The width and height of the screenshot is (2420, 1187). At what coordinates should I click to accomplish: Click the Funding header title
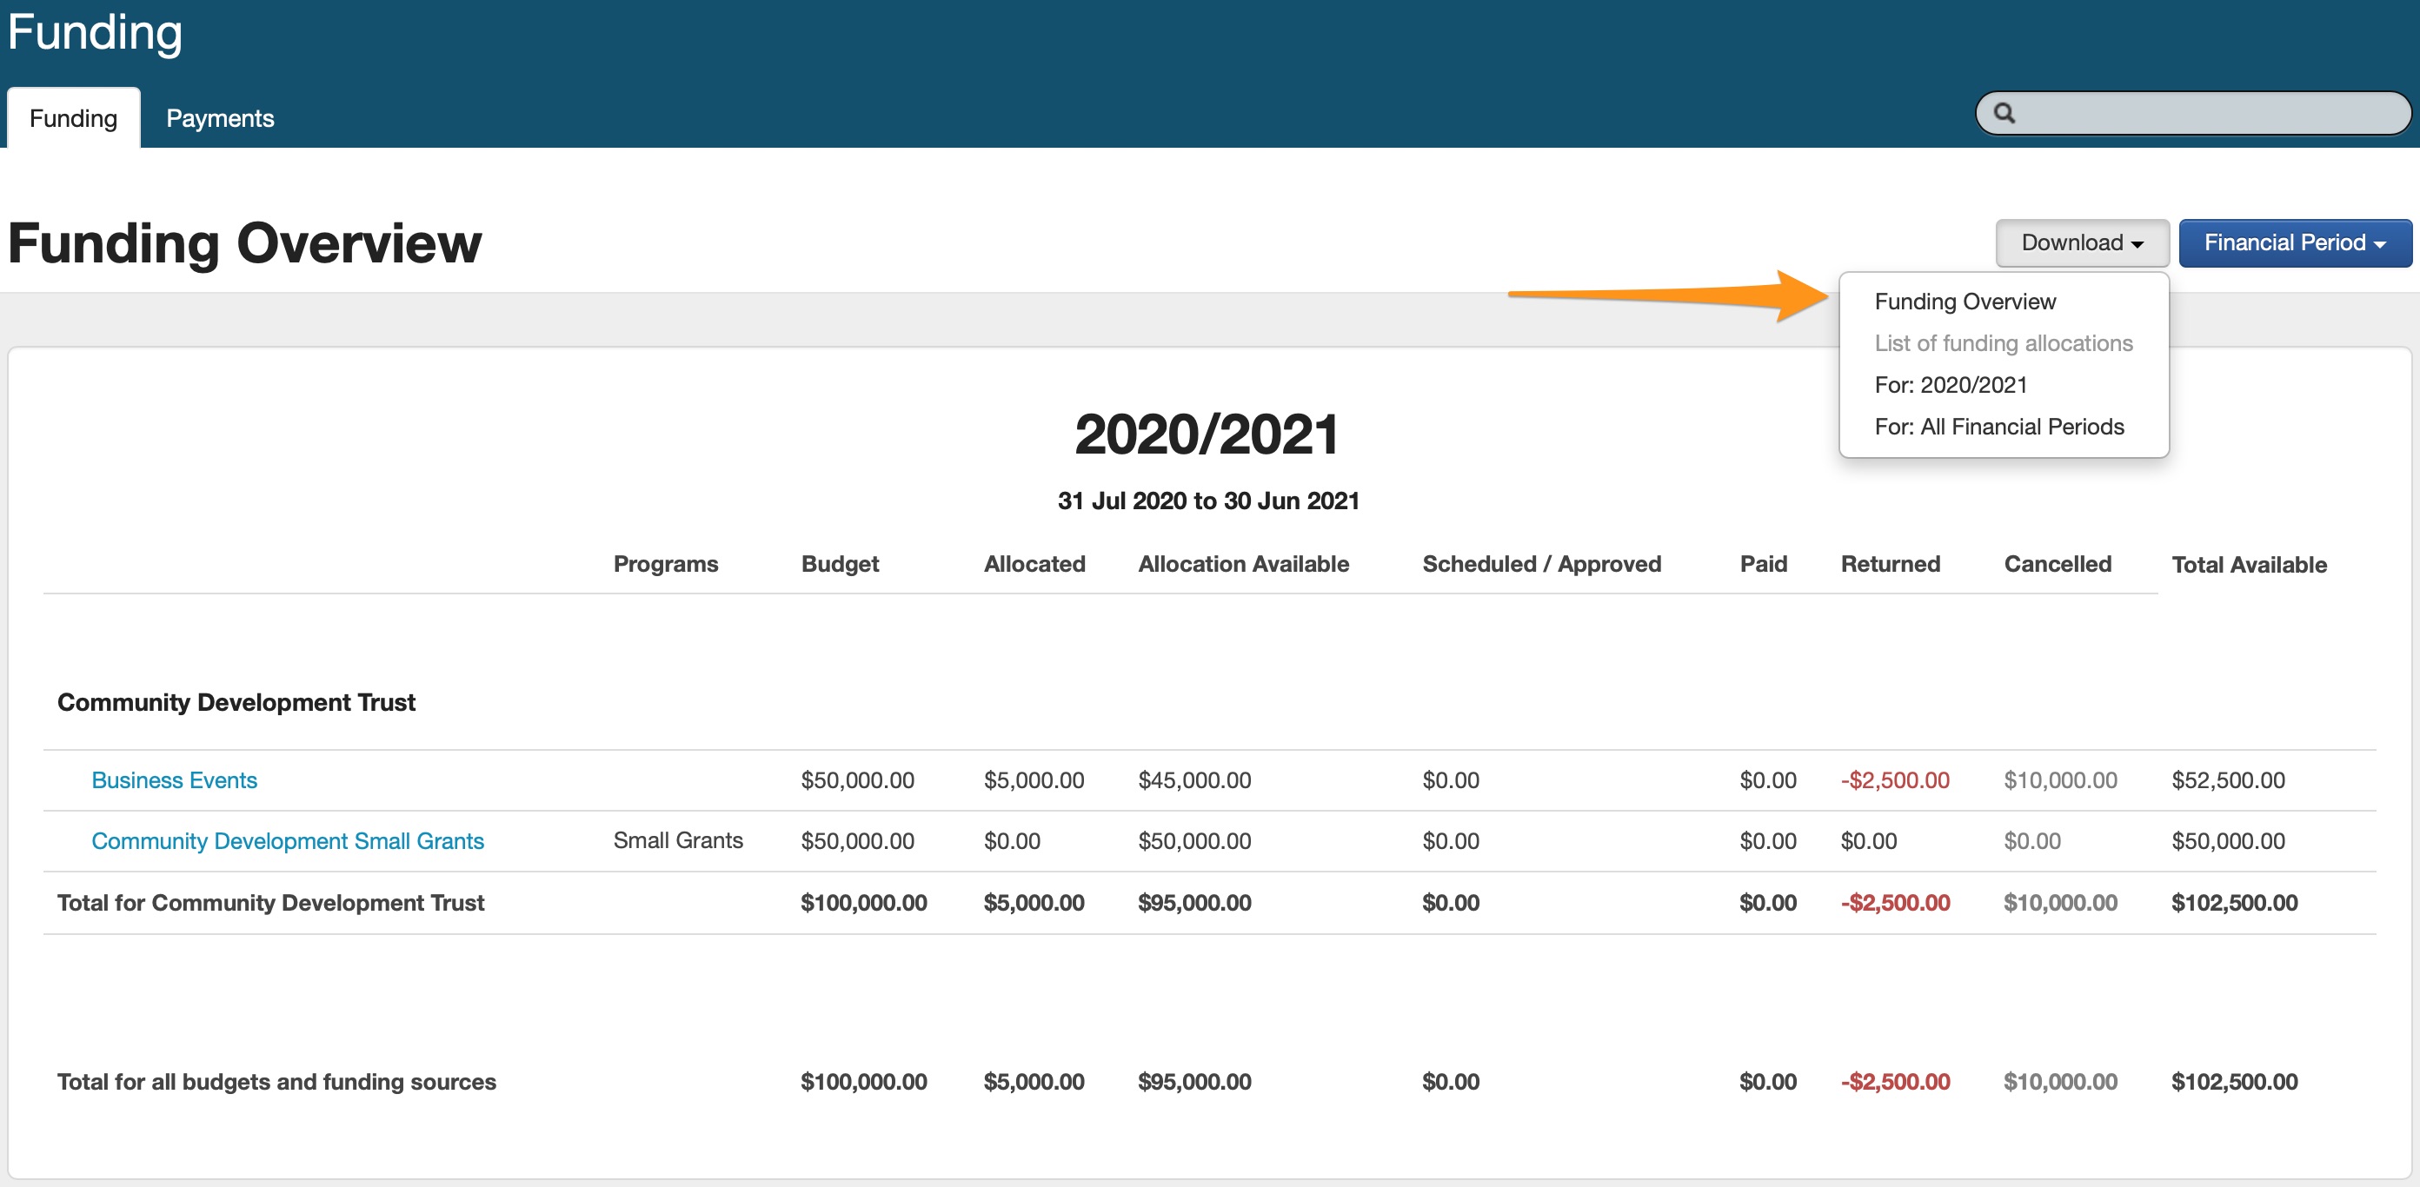point(95,32)
